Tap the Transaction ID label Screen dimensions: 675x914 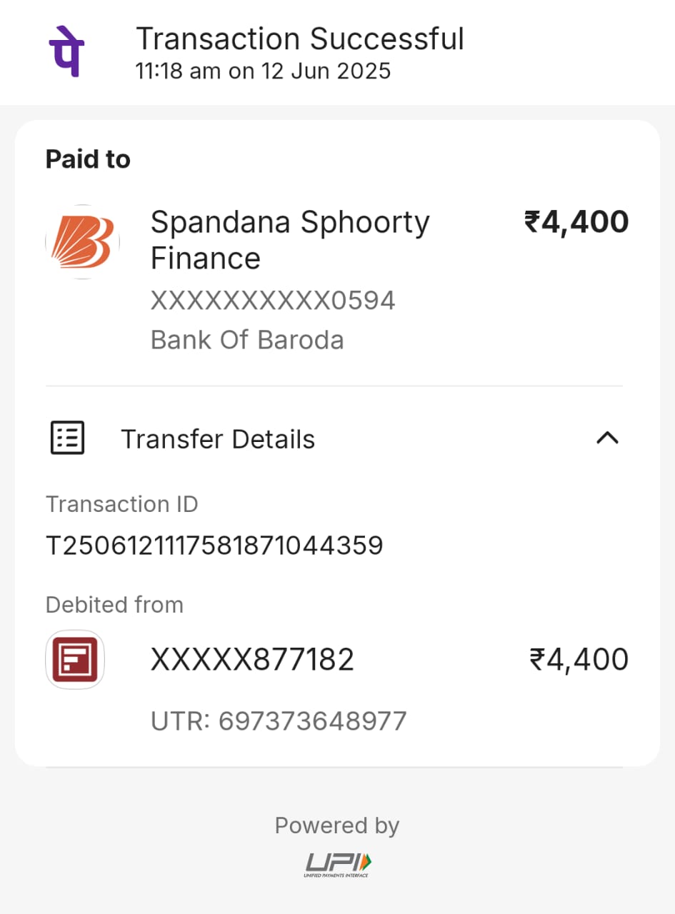pyautogui.click(x=122, y=504)
